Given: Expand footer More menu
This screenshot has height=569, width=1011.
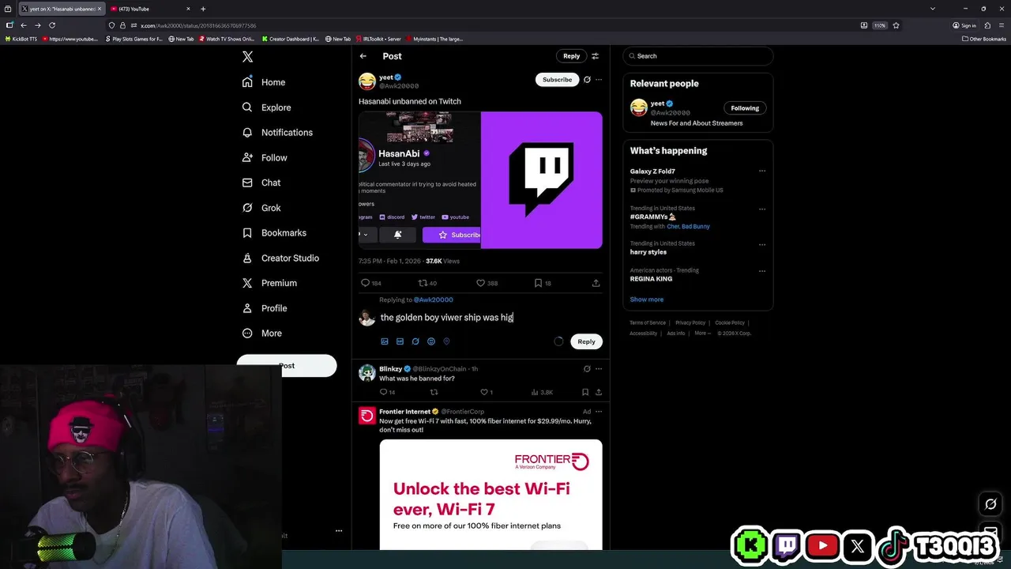Looking at the screenshot, I should pos(701,333).
